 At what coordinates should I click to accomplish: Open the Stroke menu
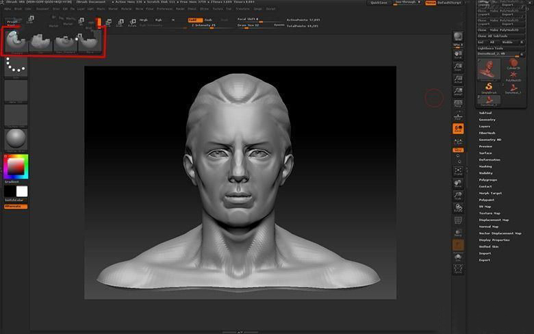[x=204, y=9]
